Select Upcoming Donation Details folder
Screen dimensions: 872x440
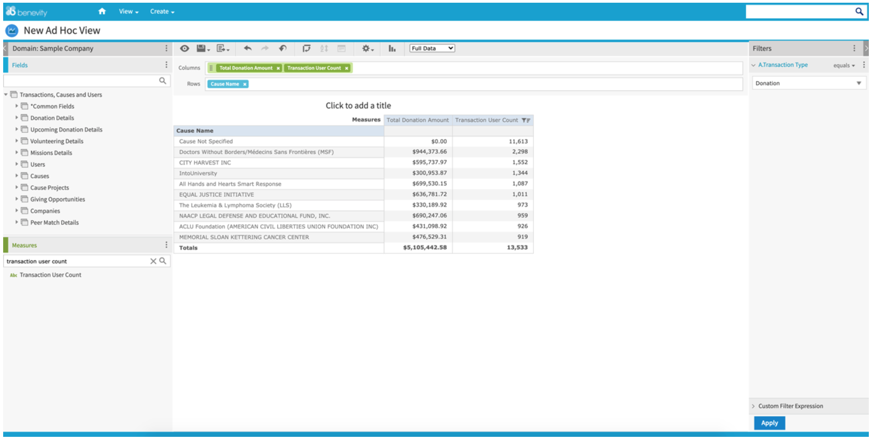[x=66, y=130]
